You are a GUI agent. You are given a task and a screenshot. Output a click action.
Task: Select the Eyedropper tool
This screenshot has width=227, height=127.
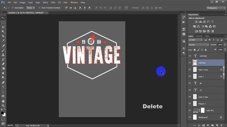pos(3,41)
